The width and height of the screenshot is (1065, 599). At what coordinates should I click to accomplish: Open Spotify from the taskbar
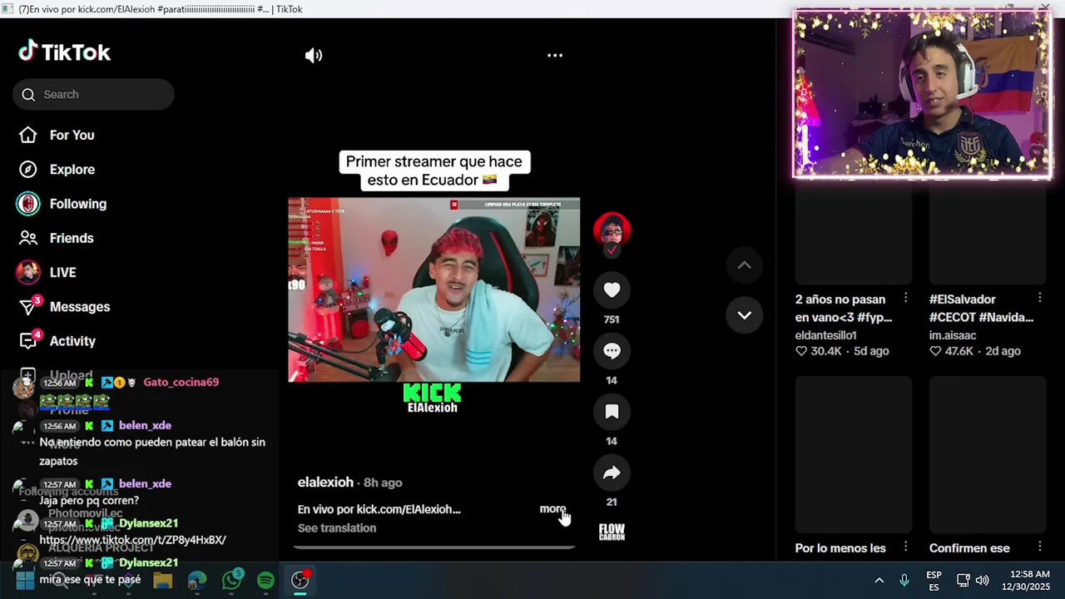coord(266,580)
